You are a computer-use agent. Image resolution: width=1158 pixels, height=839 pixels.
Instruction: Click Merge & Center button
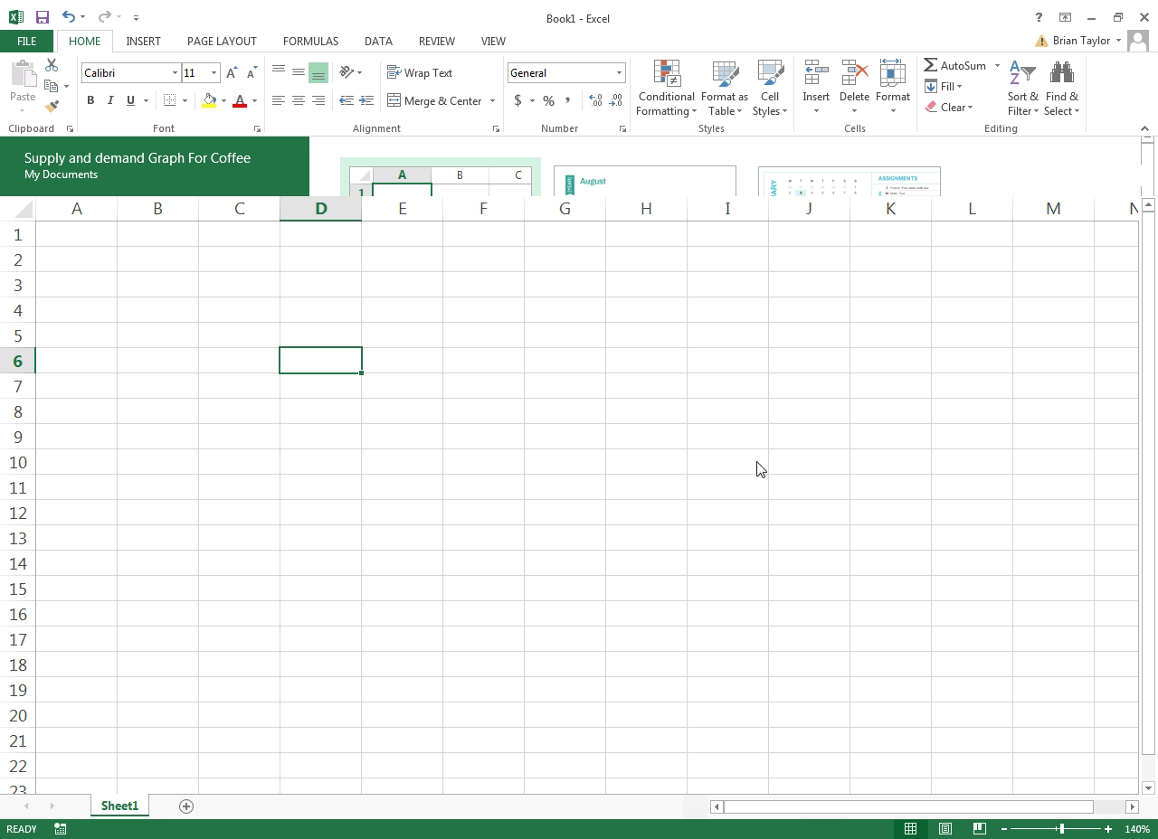[435, 100]
